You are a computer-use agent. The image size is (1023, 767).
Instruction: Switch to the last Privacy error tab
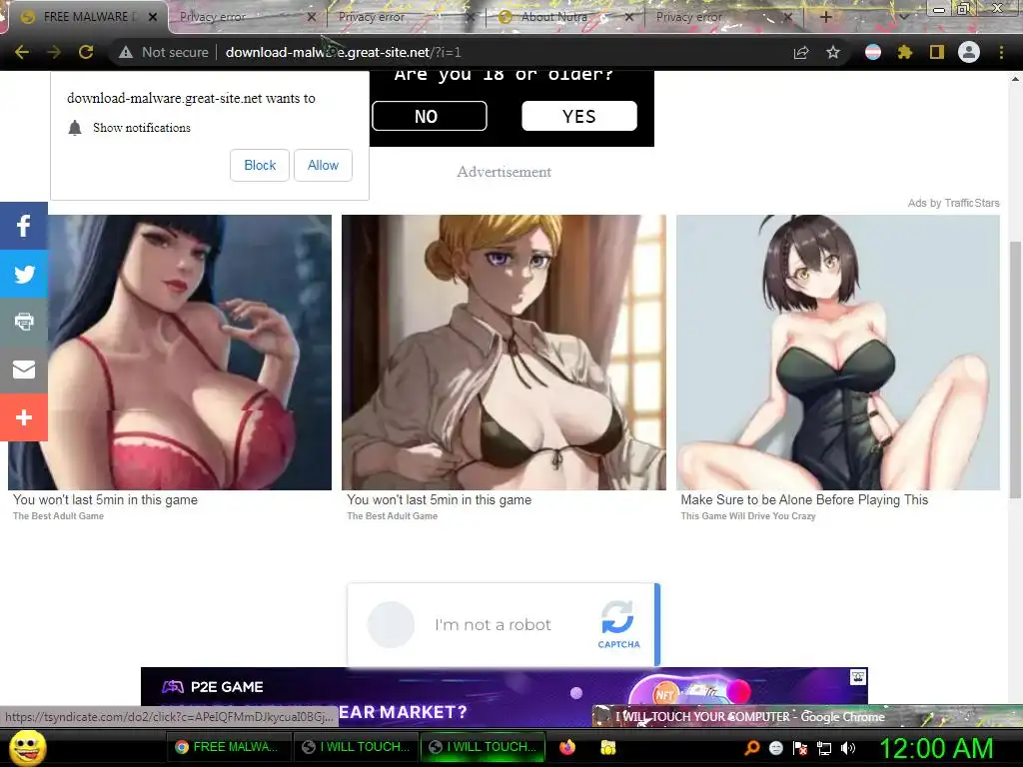pyautogui.click(x=689, y=17)
